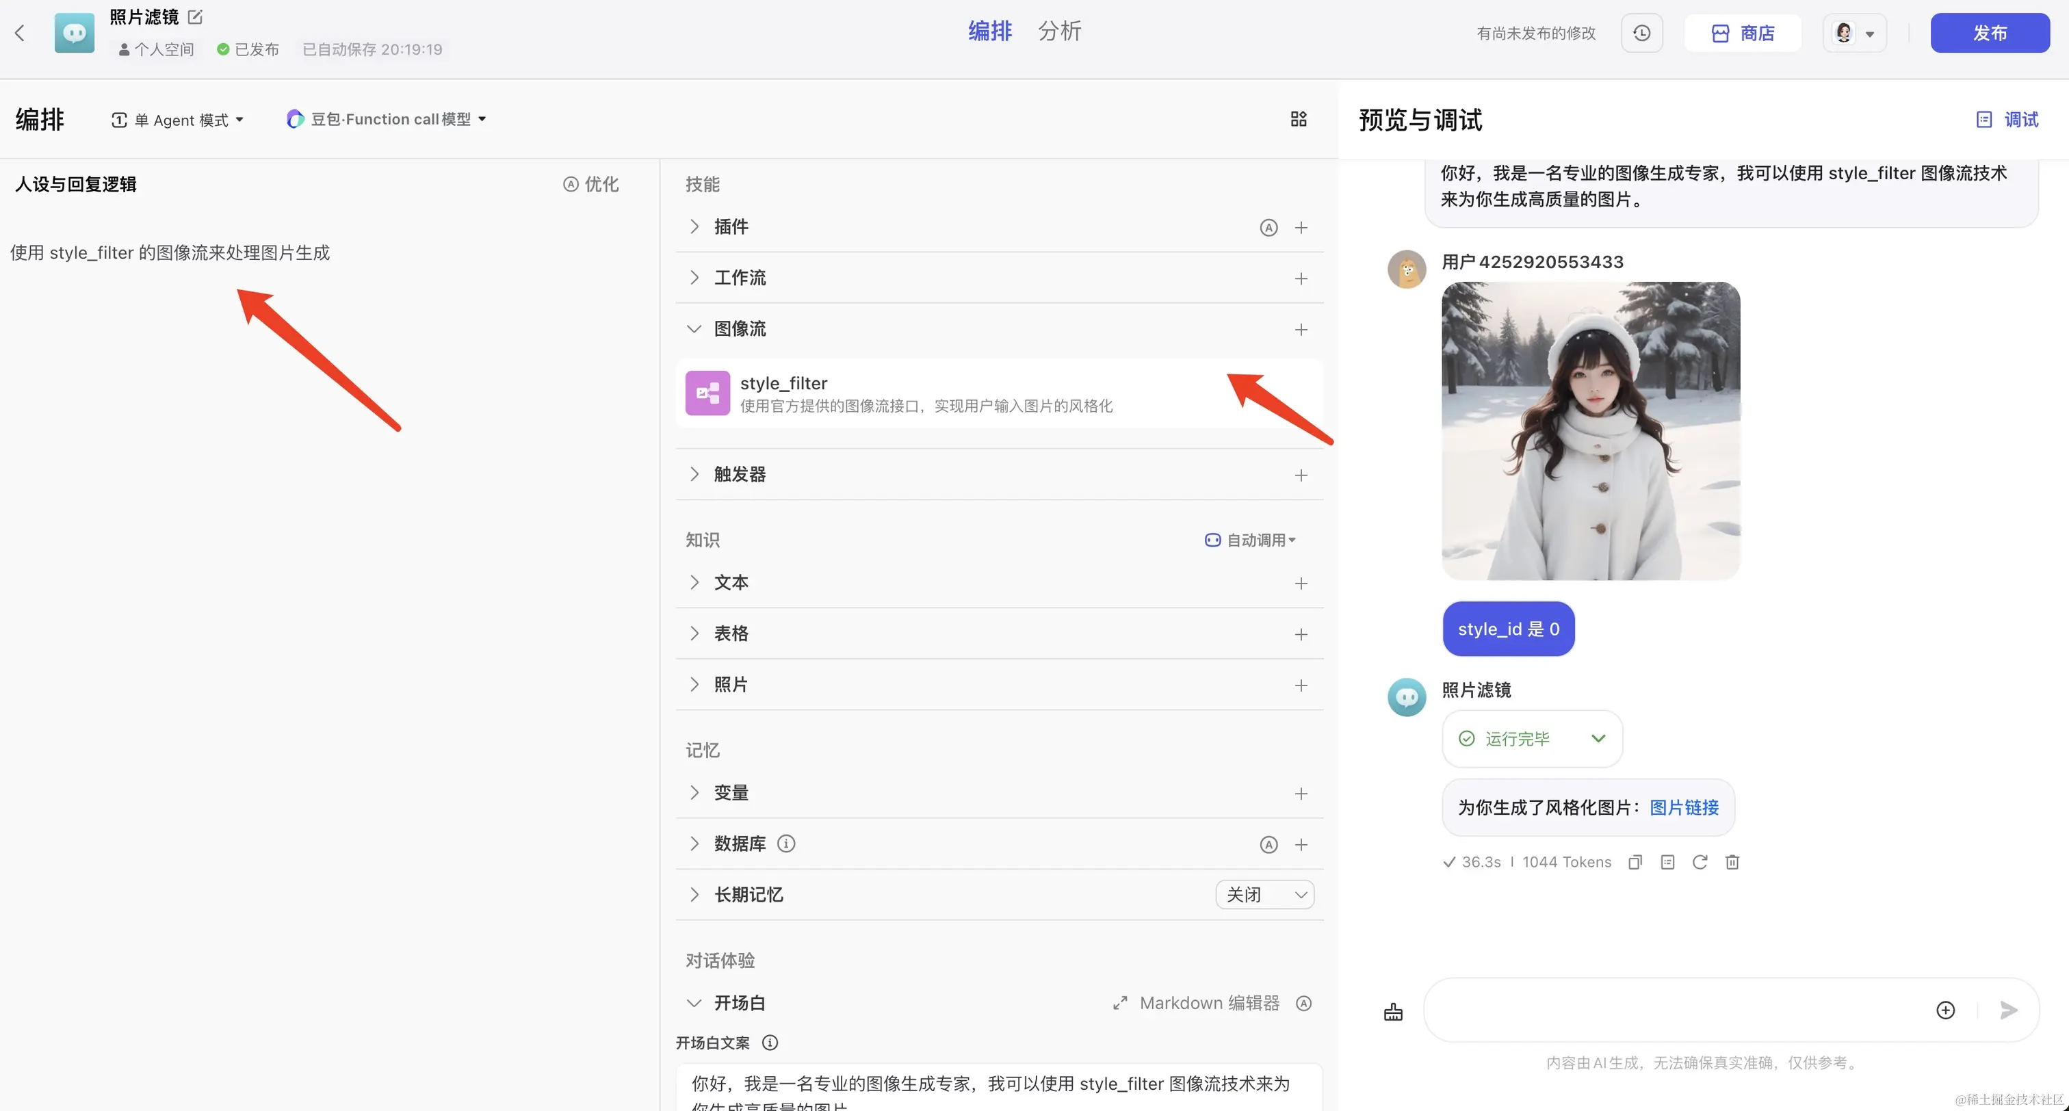Regenerate the reply with refresh icon

pyautogui.click(x=1700, y=862)
